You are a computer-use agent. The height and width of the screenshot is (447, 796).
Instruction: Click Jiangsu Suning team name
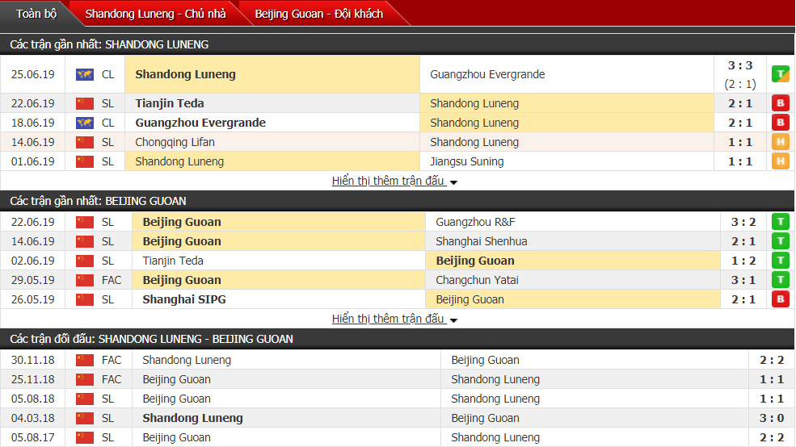467,161
